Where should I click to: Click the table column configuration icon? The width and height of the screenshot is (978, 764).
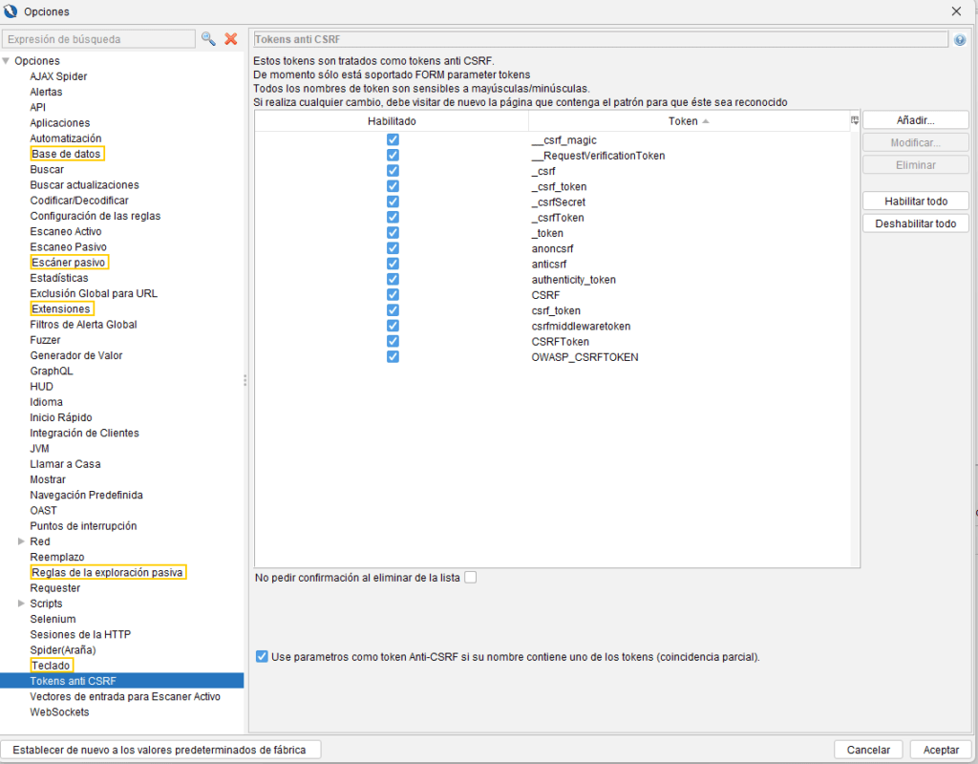pos(855,121)
